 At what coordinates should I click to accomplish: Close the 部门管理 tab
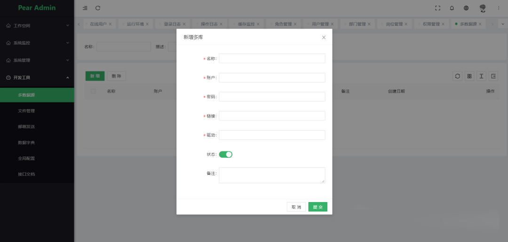[x=369, y=24]
